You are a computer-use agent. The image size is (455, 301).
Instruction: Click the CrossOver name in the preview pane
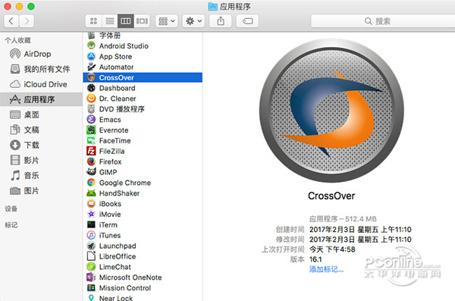[331, 196]
